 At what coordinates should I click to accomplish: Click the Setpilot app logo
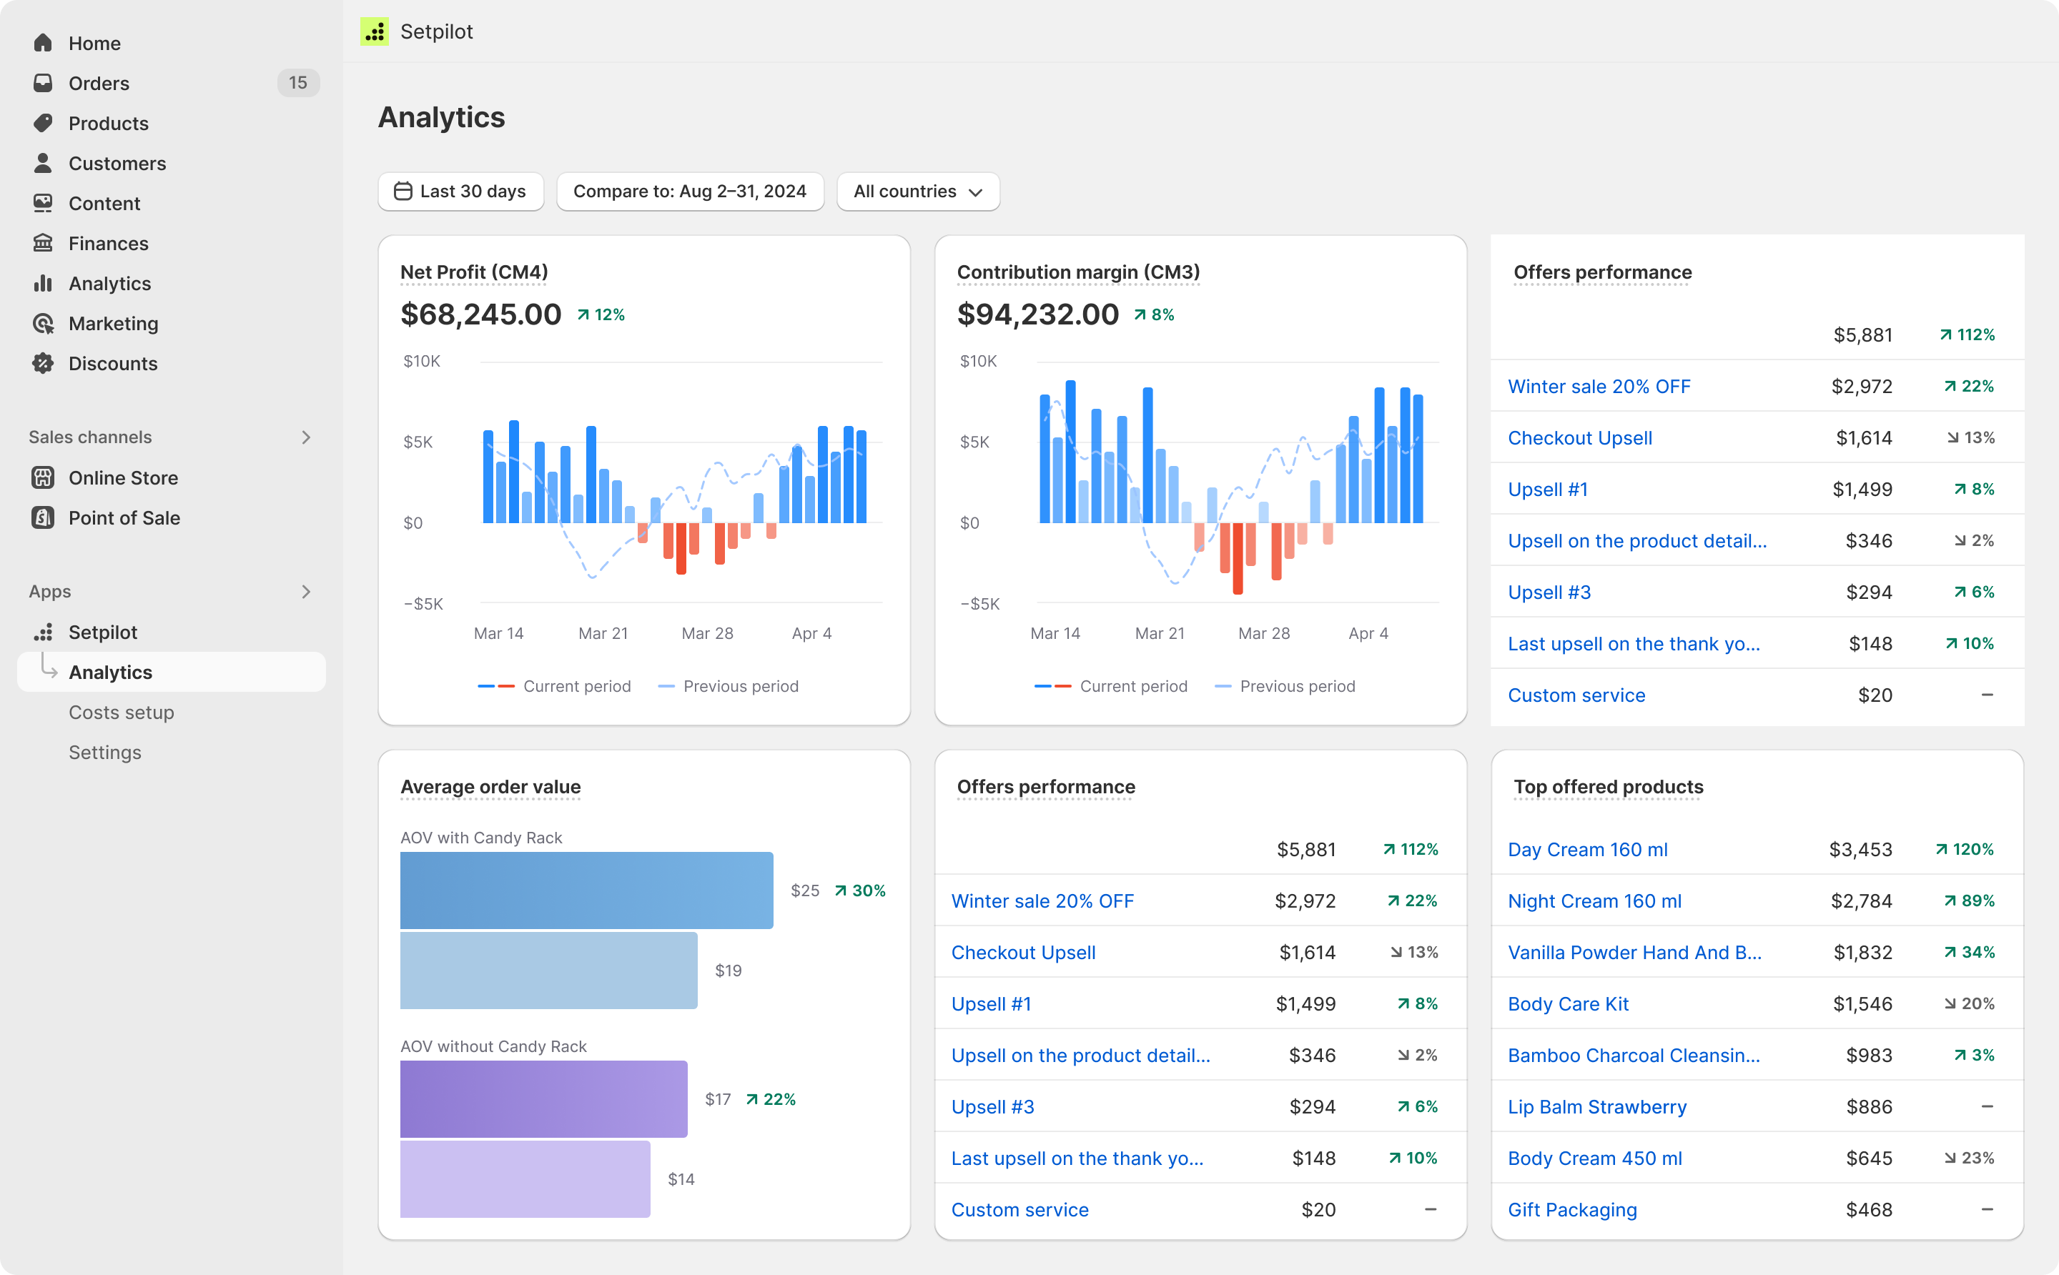[374, 31]
